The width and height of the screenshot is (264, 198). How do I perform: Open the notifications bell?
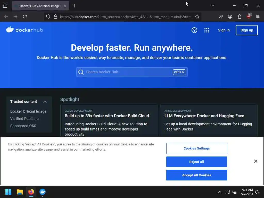257,192
